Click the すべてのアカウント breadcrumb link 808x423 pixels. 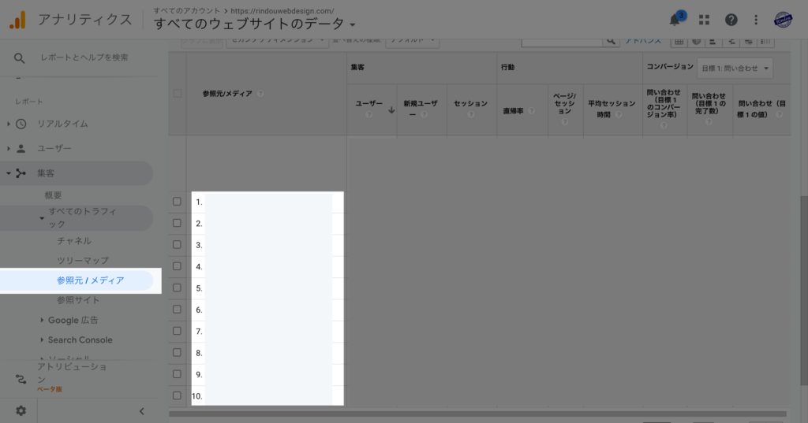point(186,11)
